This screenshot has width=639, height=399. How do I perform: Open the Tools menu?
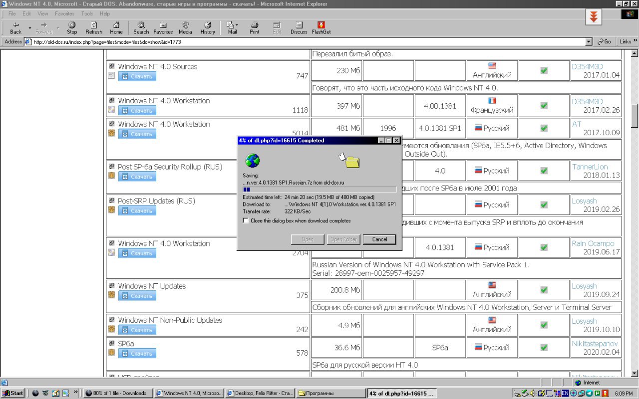[87, 13]
